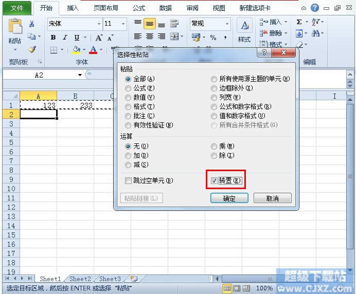Switch to 数据 tab
This screenshot has height=294, width=356.
(166, 8)
